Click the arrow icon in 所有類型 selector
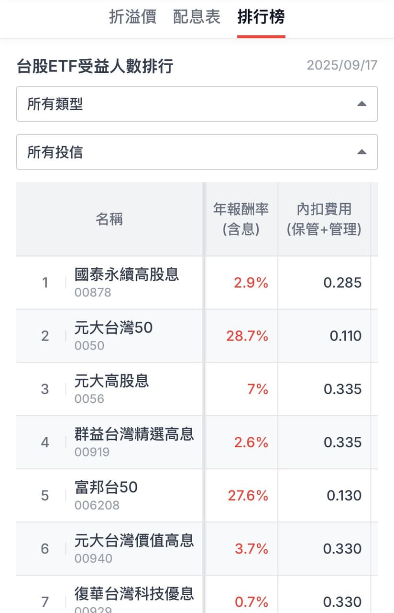 click(x=362, y=104)
